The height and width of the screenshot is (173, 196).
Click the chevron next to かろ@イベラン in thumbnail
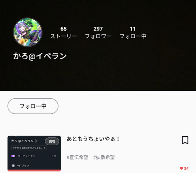pos(36,141)
